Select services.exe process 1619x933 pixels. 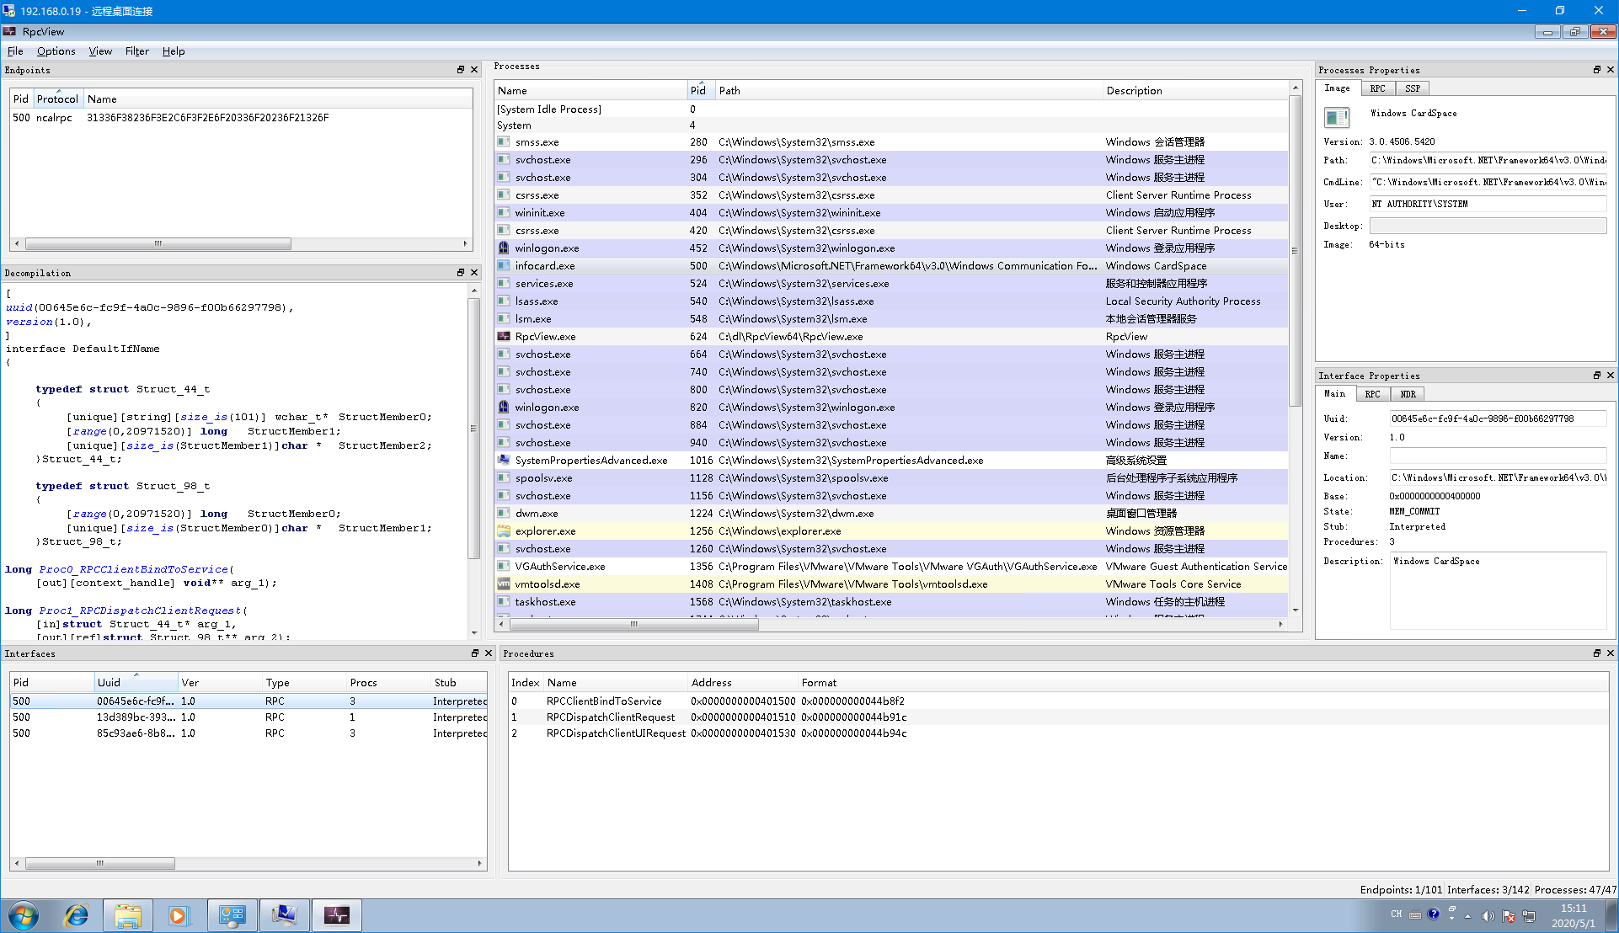tap(891, 284)
